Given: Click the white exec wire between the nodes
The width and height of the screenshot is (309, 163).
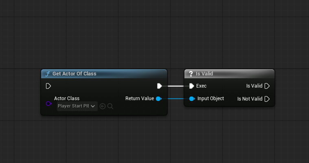Looking at the screenshot, I should coord(175,86).
